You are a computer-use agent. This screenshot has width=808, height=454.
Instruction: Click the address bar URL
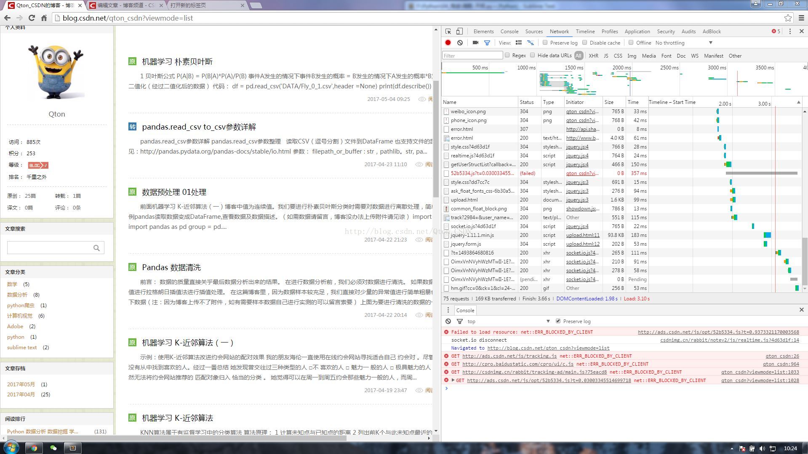(128, 18)
